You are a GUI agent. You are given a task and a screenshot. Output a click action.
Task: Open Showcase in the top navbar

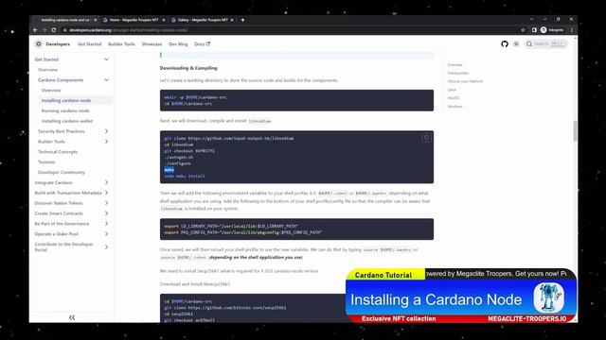(x=151, y=44)
